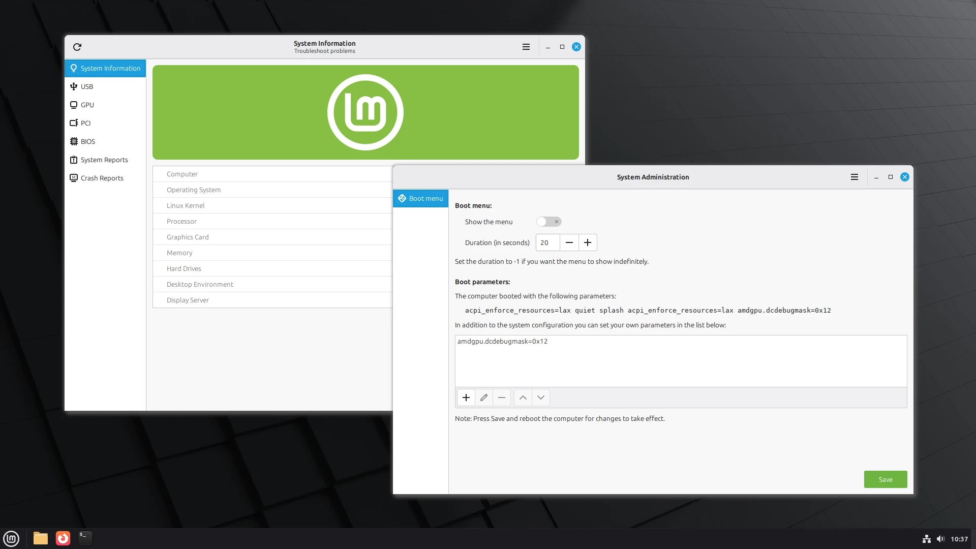Expand the Hard Drives section

tap(254, 268)
